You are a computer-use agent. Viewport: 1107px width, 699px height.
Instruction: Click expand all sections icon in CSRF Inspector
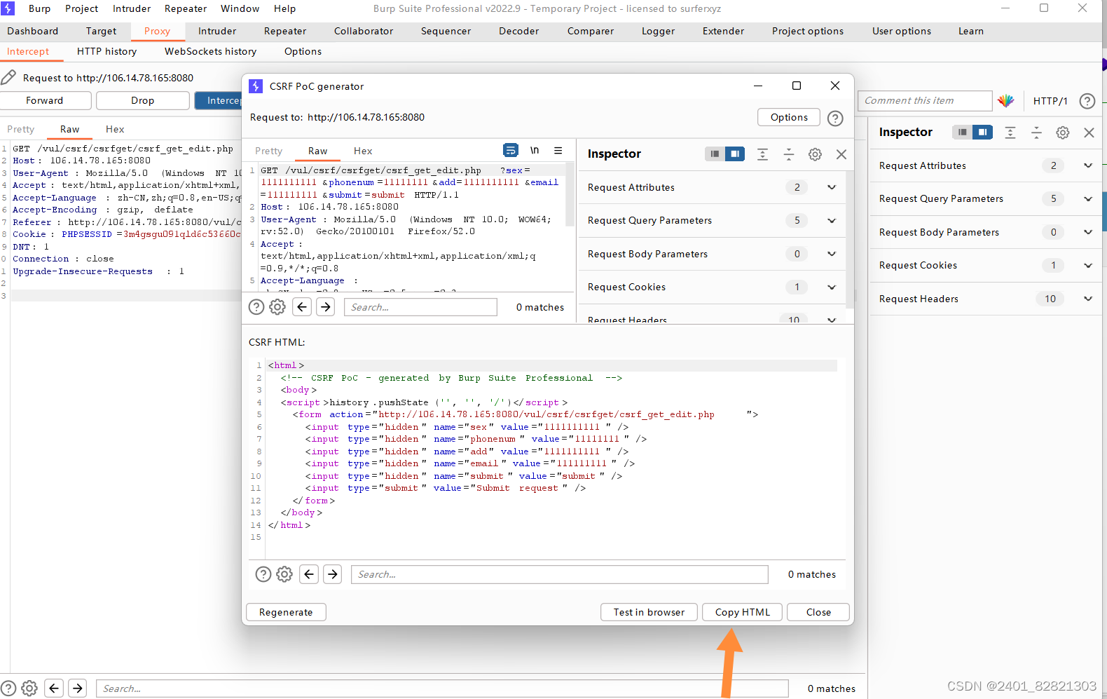[763, 154]
